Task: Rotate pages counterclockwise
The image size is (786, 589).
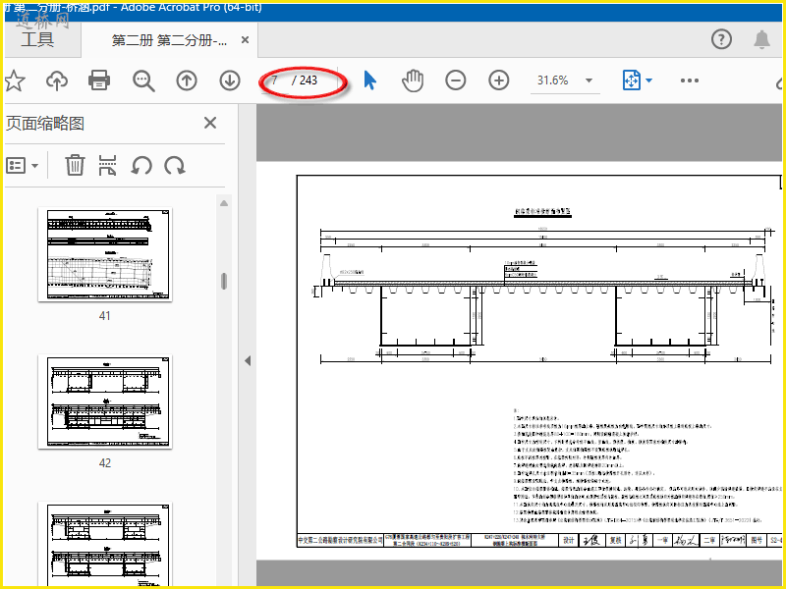Action: [x=141, y=165]
